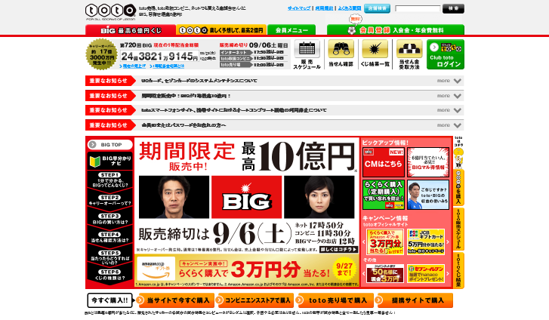Click Amazon 3万円分 campaign thumbnail
549x320 pixels.
tap(385, 242)
